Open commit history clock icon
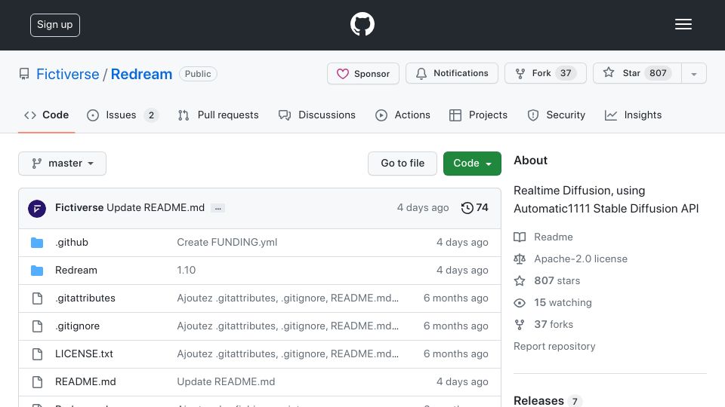725x407 pixels. [x=467, y=208]
